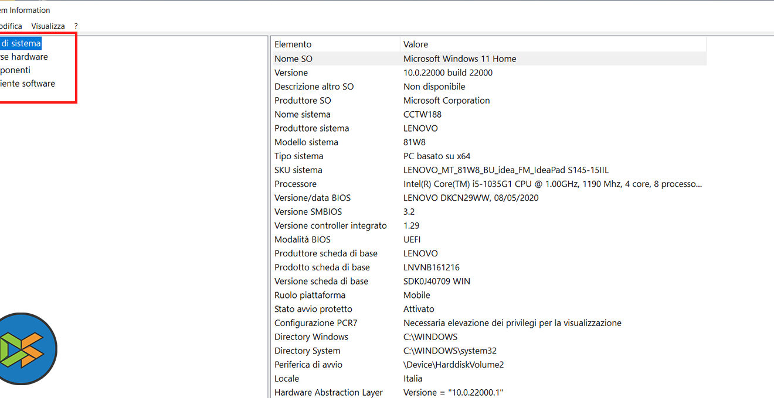Image resolution: width=774 pixels, height=398 pixels.
Task: Click the Modalità BIOS entry
Action: coord(303,239)
